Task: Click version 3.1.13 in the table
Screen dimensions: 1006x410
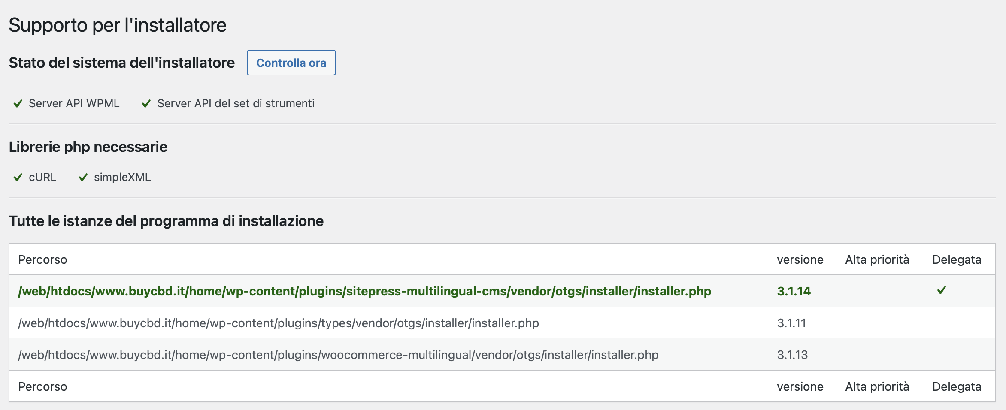Action: [792, 355]
